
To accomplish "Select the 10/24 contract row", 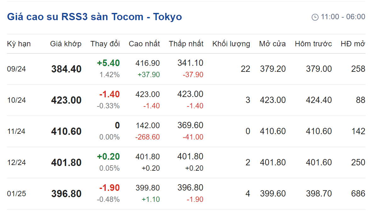I will pos(186,100).
